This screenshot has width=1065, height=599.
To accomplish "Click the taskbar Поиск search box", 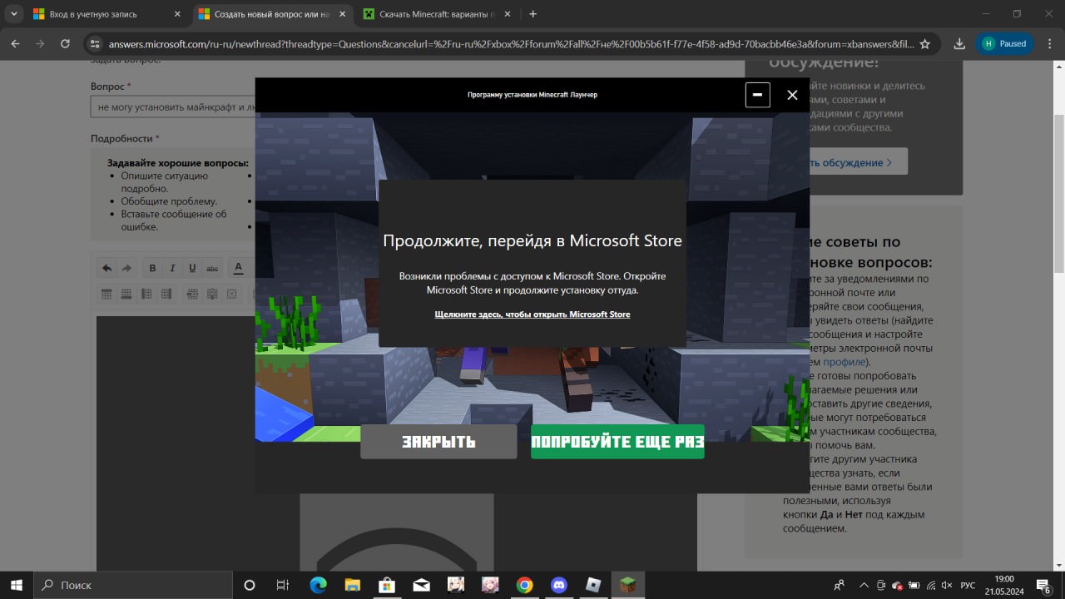I will [x=133, y=585].
